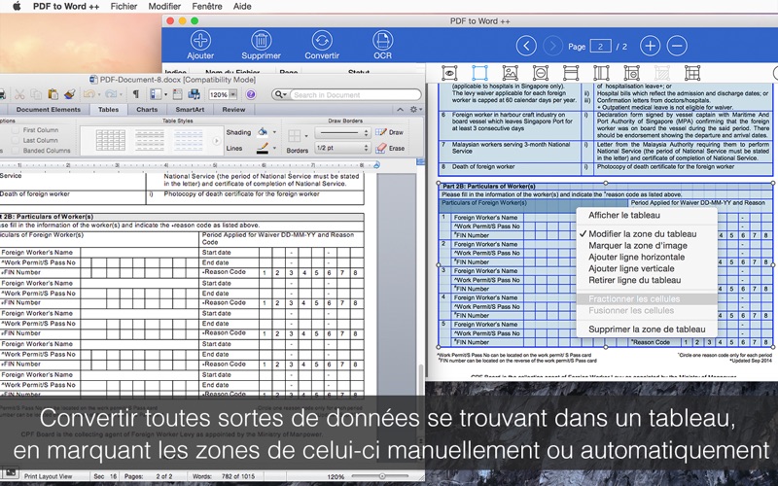Viewport: 778px width, 486px height.
Task: Select the remove table line tool
Action: [x=631, y=73]
